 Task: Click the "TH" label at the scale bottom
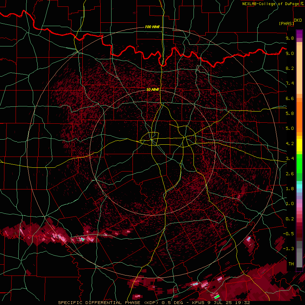point(291,264)
